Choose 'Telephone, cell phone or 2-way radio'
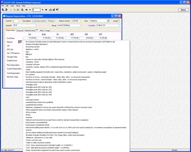 [39, 138]
